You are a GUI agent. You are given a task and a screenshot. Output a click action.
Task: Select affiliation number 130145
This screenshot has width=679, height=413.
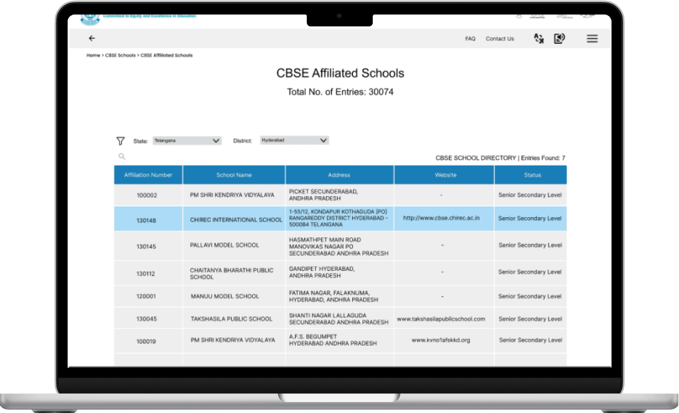(x=146, y=246)
